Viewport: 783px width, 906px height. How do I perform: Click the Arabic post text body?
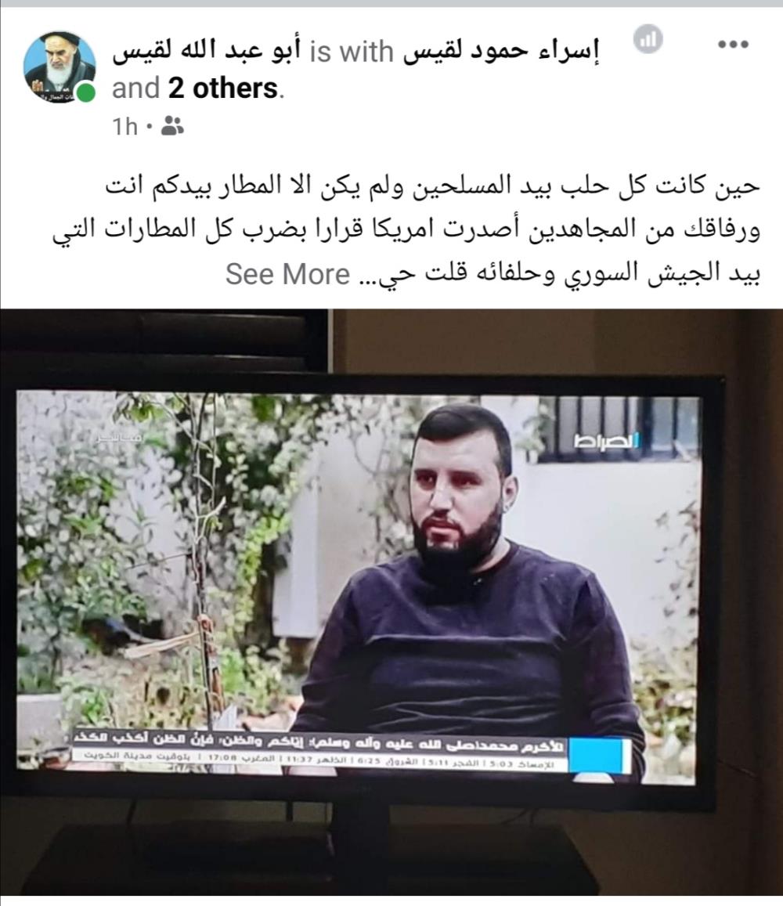pos(406,230)
